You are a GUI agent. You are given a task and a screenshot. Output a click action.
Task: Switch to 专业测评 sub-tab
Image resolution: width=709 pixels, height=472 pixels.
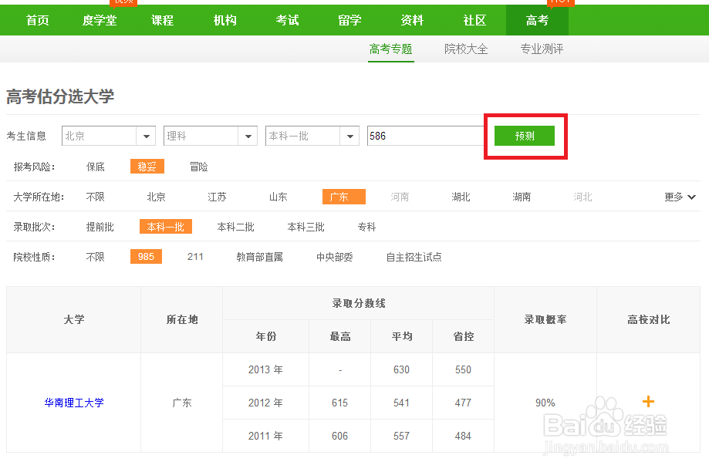click(542, 49)
